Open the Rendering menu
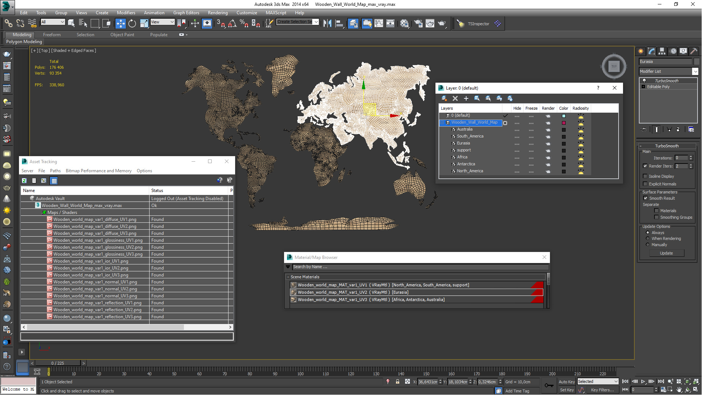 218,12
